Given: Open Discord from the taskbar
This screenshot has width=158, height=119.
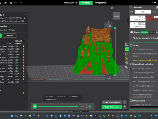Looking at the screenshot, I should tap(52, 116).
